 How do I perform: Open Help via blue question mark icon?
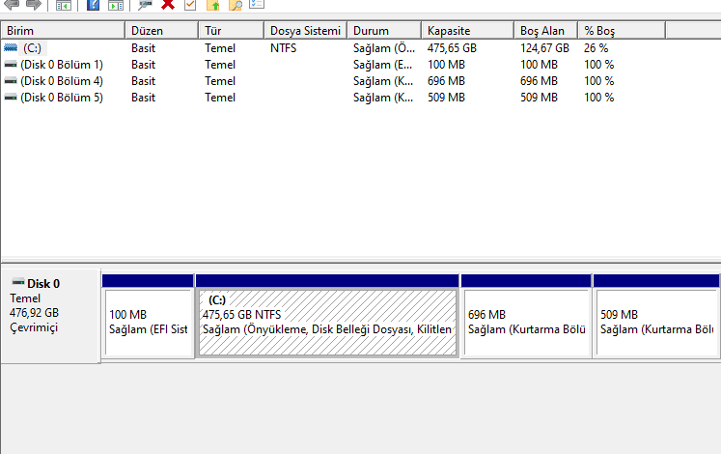coord(93,5)
